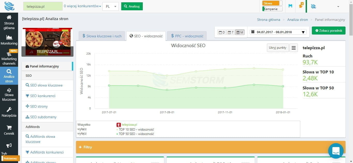353x163 pixels.
Task: Select the Narzędzia wrench icon
Action: [9, 110]
